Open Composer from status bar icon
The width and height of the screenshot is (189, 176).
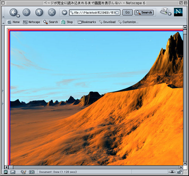pos(23,172)
